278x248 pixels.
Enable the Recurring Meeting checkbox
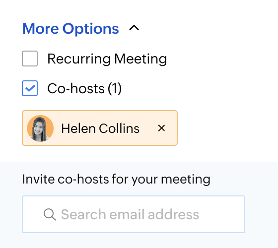[30, 59]
